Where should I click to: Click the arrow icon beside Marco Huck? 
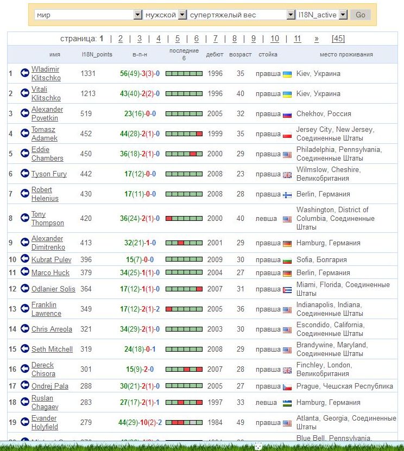(x=24, y=272)
